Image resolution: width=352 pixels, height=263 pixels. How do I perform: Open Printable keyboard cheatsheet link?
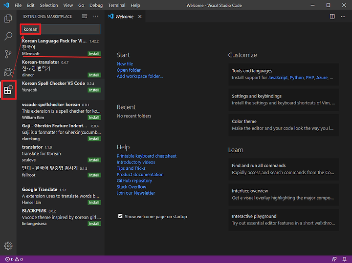[x=147, y=156]
